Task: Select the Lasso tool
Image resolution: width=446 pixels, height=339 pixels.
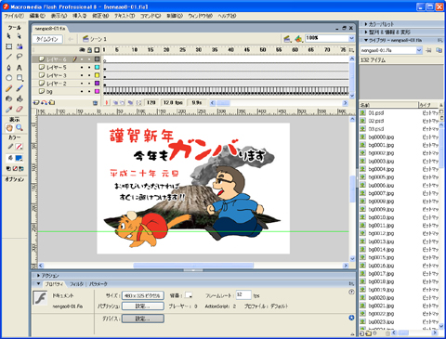Action: (20, 57)
